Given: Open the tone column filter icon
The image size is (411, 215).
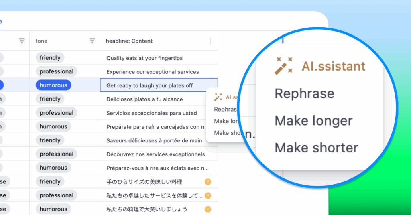Looking at the screenshot, I should click(x=92, y=41).
